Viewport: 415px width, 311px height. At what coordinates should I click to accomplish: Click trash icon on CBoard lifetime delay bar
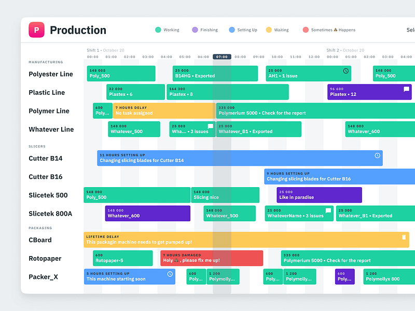[404, 237]
